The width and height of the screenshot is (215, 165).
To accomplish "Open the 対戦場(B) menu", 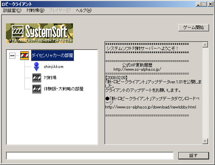I will coord(35,10).
